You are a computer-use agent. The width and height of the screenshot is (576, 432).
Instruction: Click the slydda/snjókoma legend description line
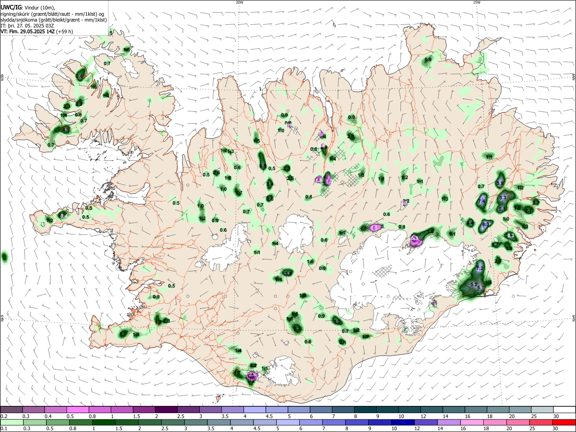(54, 20)
